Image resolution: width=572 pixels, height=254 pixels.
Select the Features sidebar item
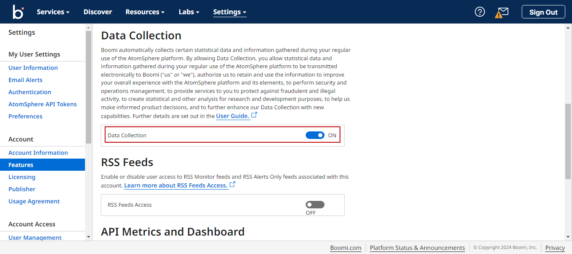[x=42, y=165]
